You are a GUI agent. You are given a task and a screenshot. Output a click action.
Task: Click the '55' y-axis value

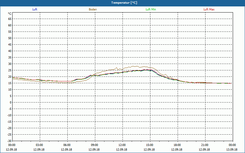point(10,32)
